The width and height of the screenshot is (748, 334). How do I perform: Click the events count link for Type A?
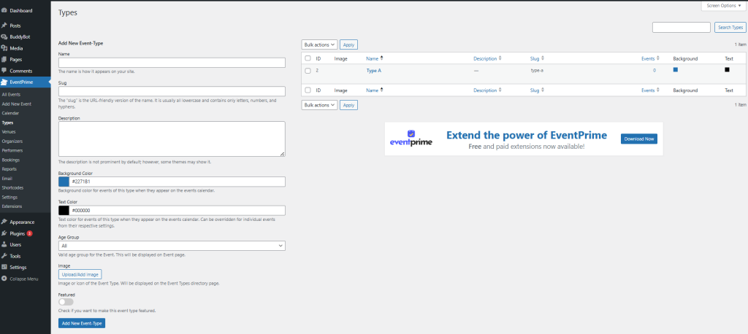tap(654, 71)
